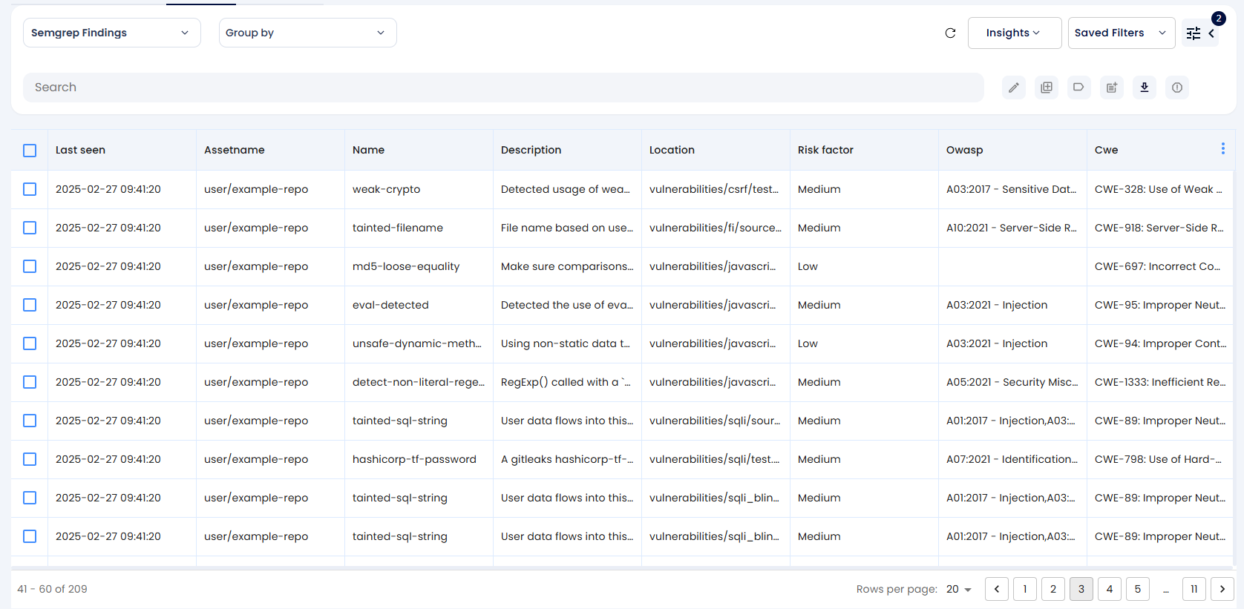Change rows per page from 20
Screen dimensions: 1244x609
pyautogui.click(x=959, y=589)
